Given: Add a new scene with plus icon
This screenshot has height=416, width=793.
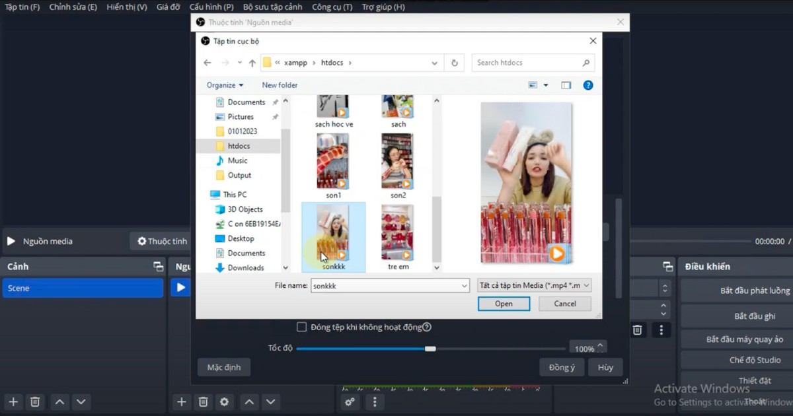Looking at the screenshot, I should coord(13,401).
